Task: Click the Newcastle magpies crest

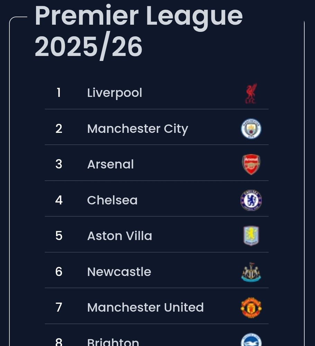Action: pyautogui.click(x=251, y=272)
